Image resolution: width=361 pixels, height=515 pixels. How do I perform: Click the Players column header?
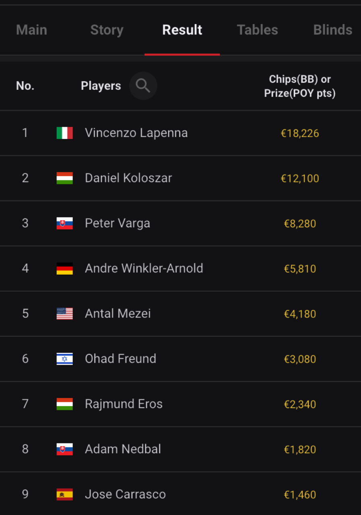[x=101, y=86]
